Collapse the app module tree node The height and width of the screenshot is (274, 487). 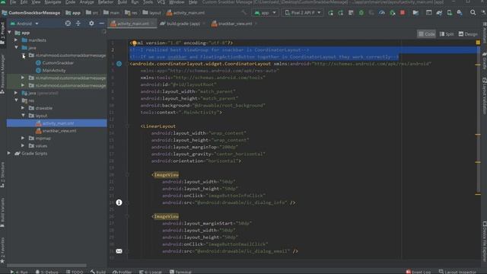[x=9, y=32]
